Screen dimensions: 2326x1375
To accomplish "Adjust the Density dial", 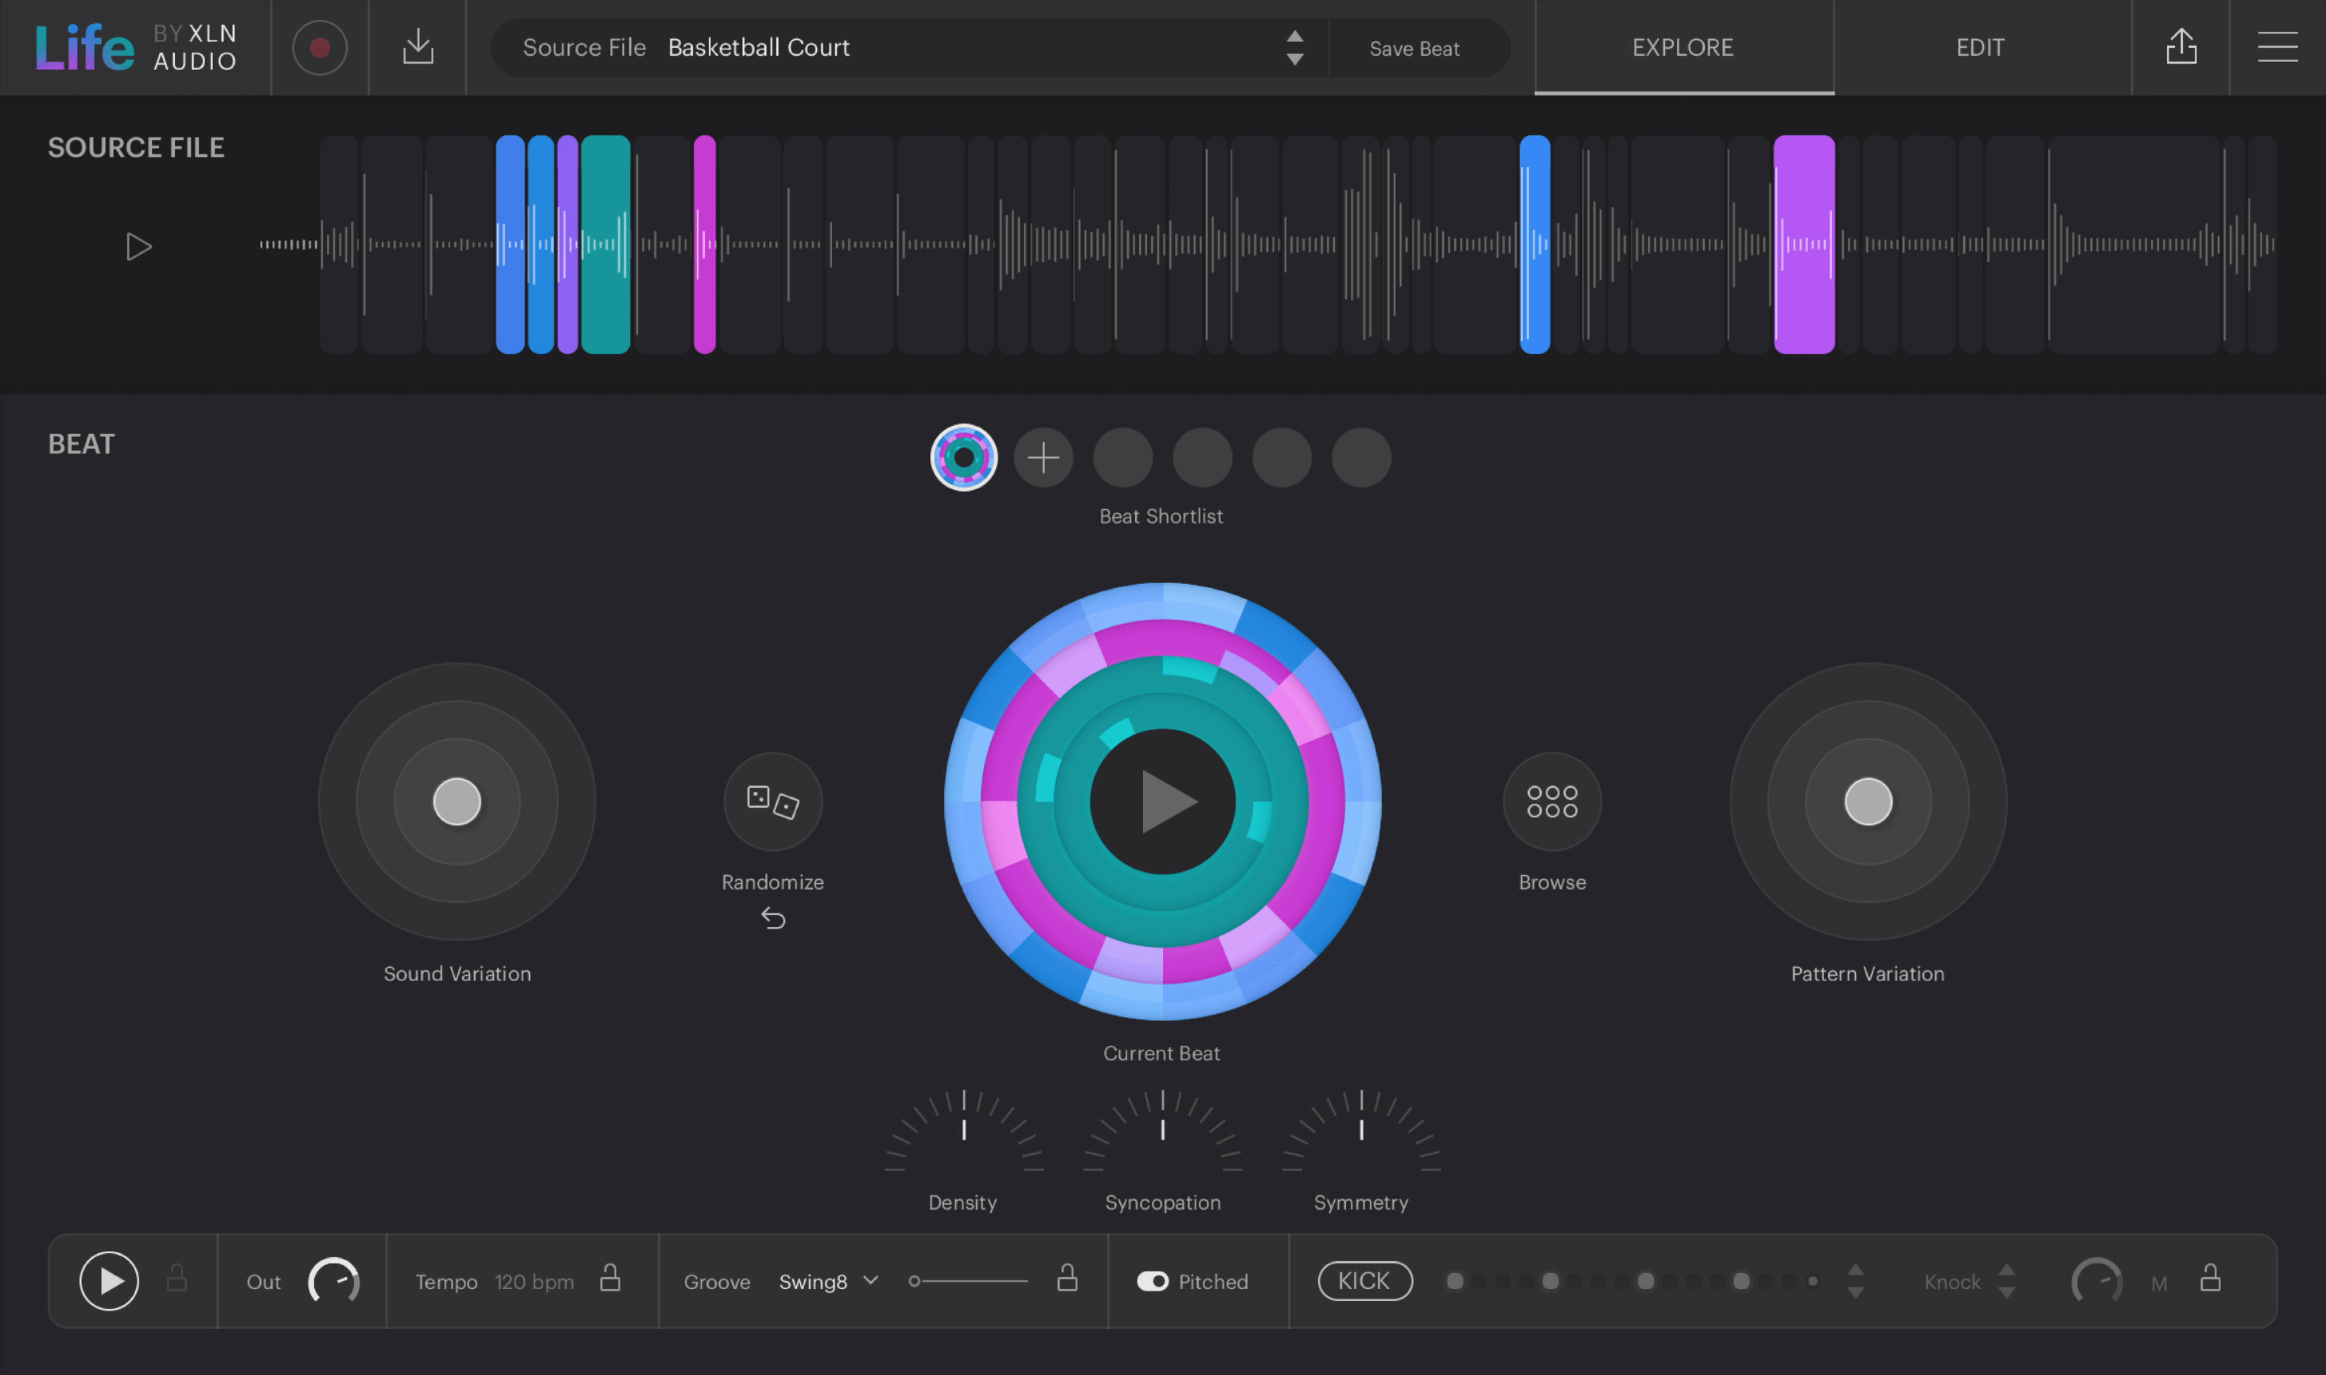I will point(964,1131).
